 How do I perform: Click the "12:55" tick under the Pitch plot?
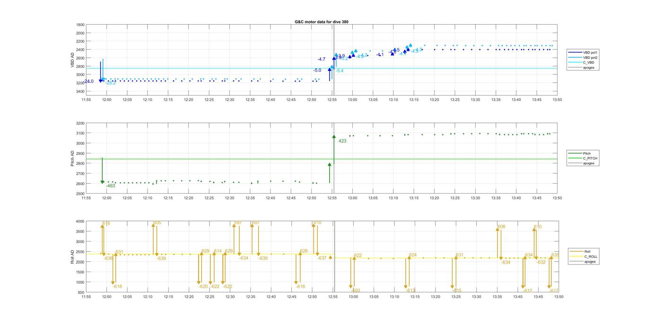click(332, 199)
